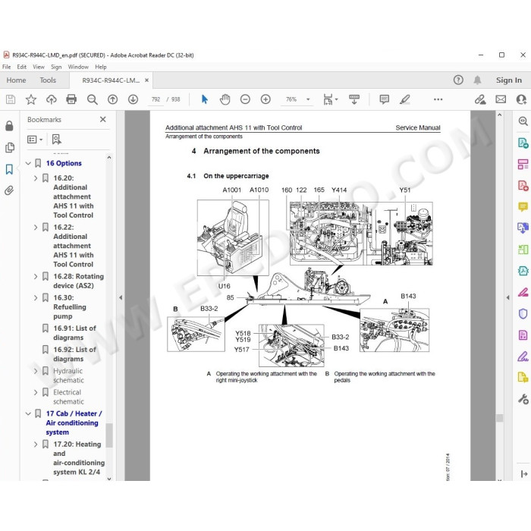Click the document vertical scrollbar thumb
This screenshot has width=531, height=531.
(499, 418)
